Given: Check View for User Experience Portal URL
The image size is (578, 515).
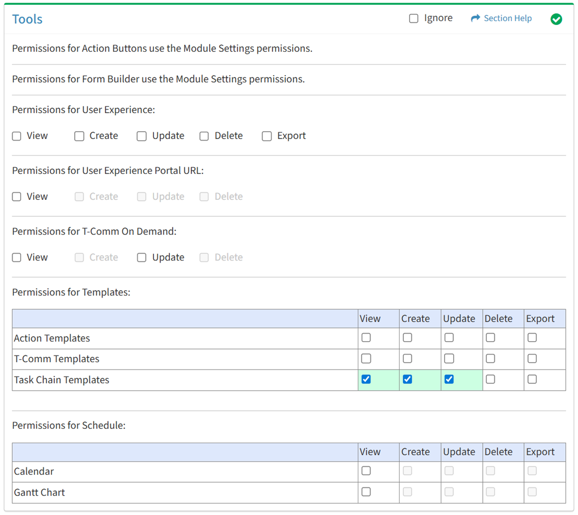Looking at the screenshot, I should coord(17,197).
